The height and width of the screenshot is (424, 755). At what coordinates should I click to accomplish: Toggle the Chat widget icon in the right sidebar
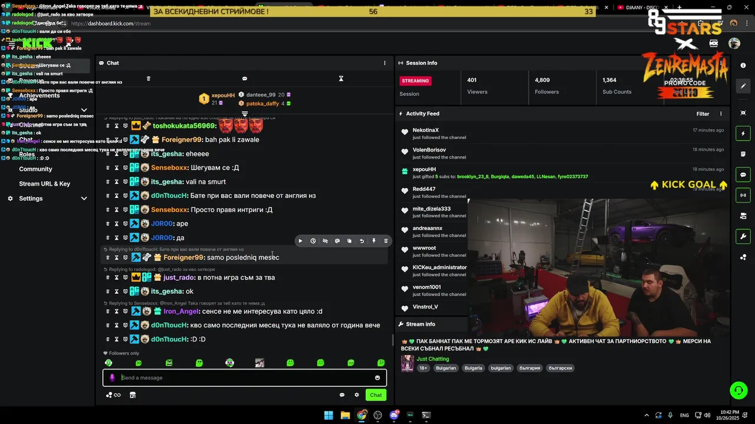(x=743, y=175)
